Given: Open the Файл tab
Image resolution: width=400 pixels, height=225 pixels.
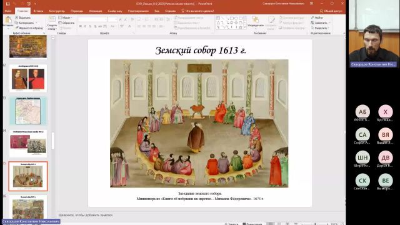Looking at the screenshot, I should pos(8,11).
